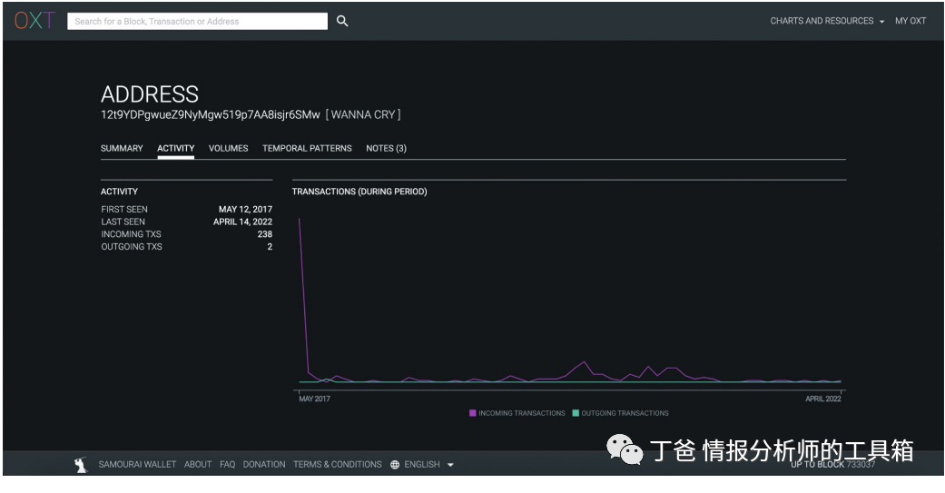Toggle the green Outgoing Transactions legend swatch
This screenshot has width=945, height=493.
point(576,413)
